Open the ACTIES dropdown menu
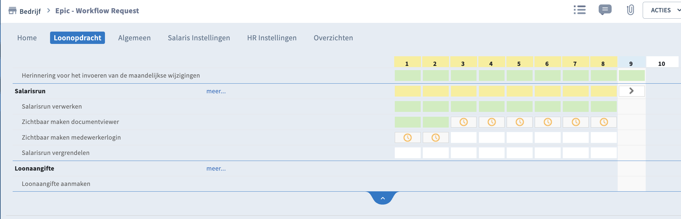 [x=662, y=10]
